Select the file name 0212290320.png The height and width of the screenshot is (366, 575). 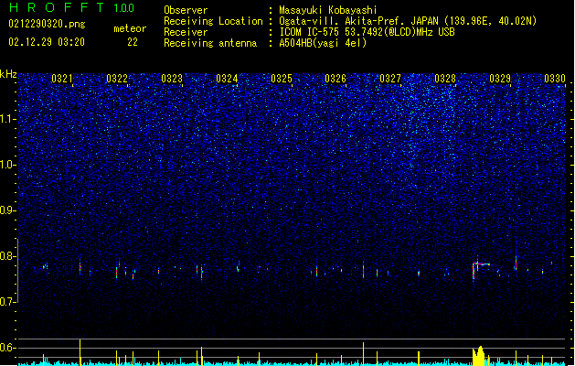(47, 24)
